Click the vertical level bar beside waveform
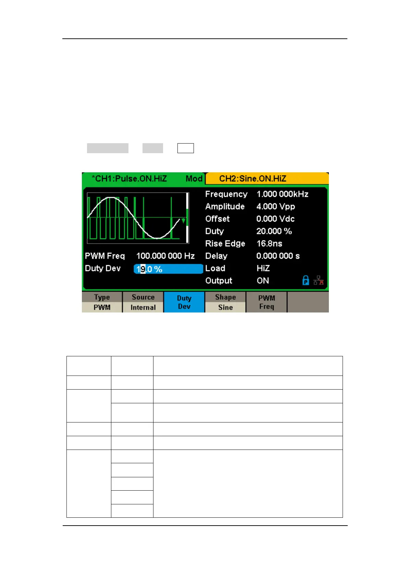408x577 pixels. tap(187, 218)
